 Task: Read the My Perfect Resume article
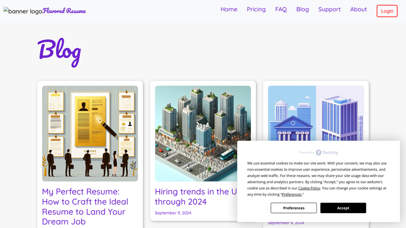[x=85, y=207]
